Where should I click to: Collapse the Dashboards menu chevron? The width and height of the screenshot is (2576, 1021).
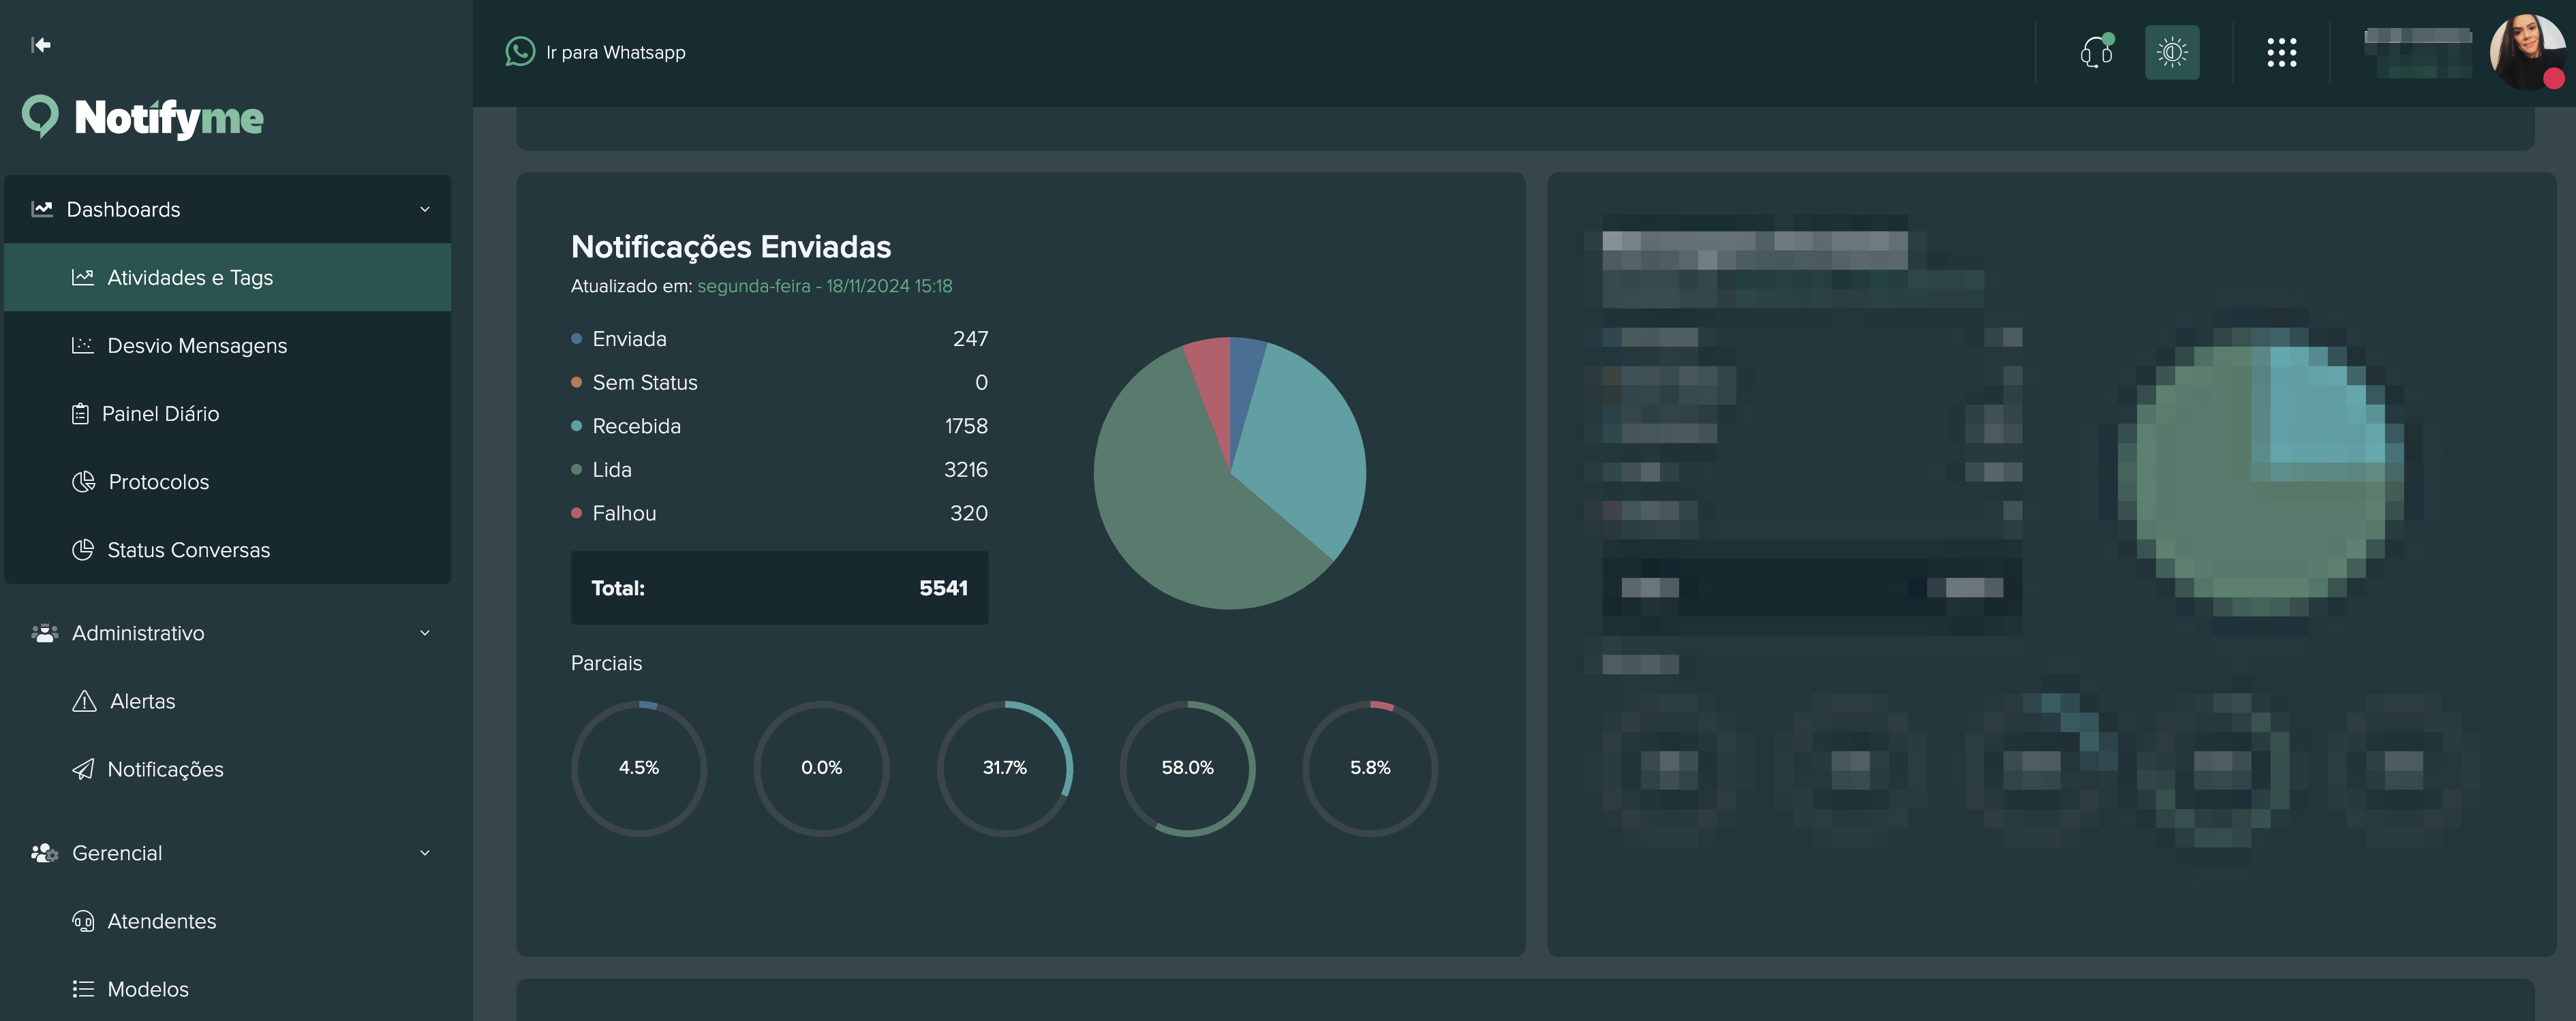pos(425,210)
